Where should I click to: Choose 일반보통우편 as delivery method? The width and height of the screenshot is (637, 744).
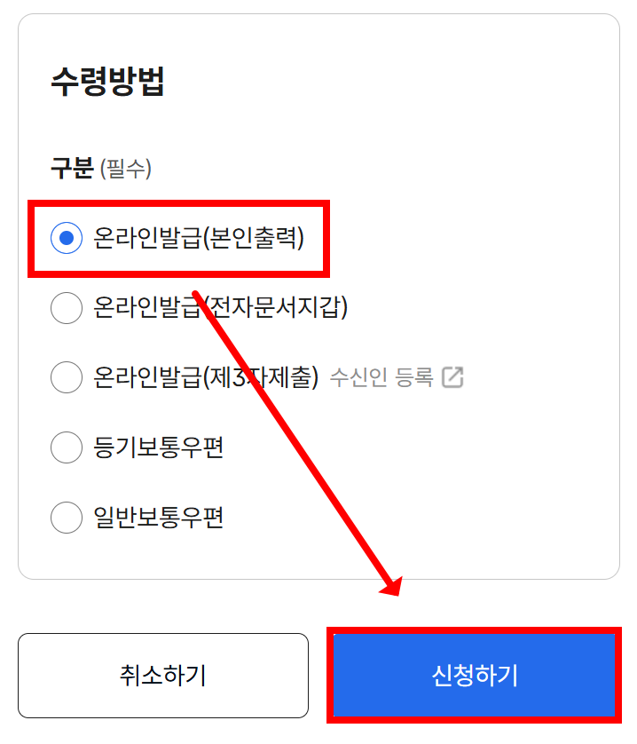[x=67, y=518]
